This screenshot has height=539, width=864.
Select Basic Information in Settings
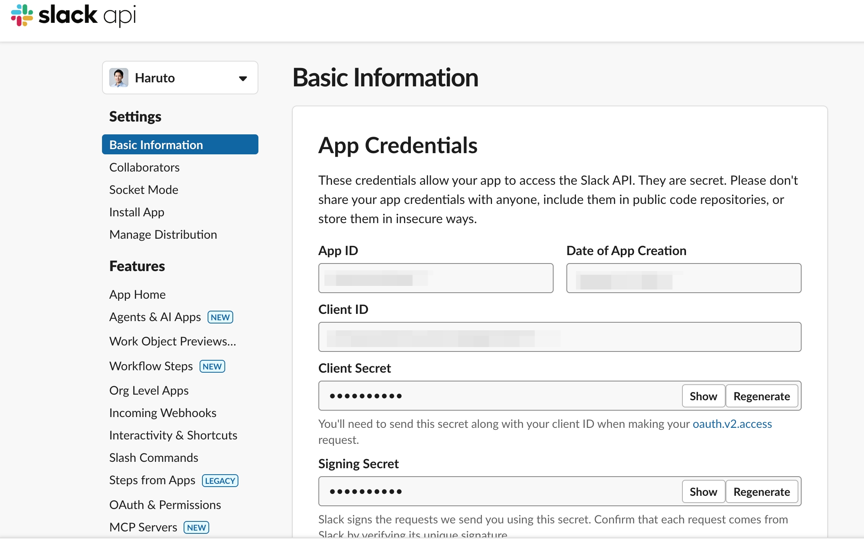tap(180, 144)
